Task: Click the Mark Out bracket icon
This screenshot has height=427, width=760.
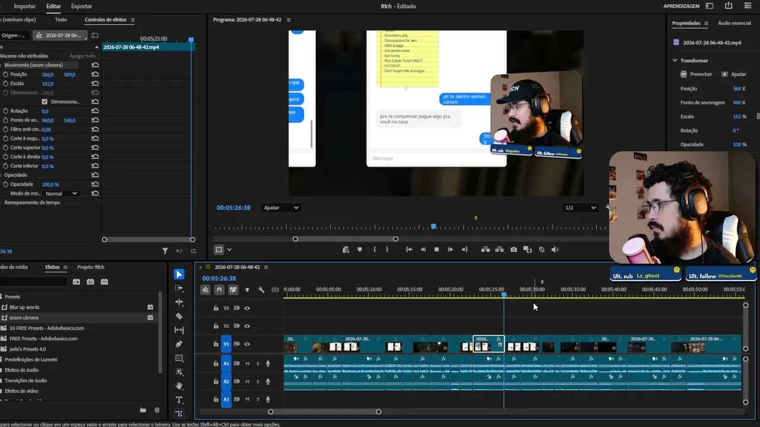Action: 387,250
